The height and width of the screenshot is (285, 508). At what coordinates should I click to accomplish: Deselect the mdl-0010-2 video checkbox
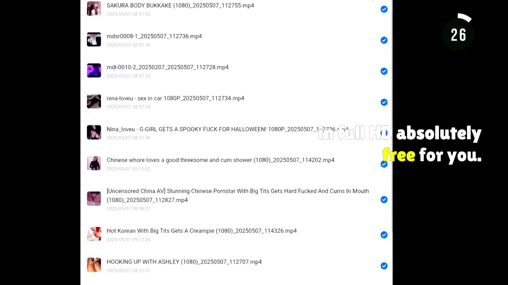coord(384,71)
